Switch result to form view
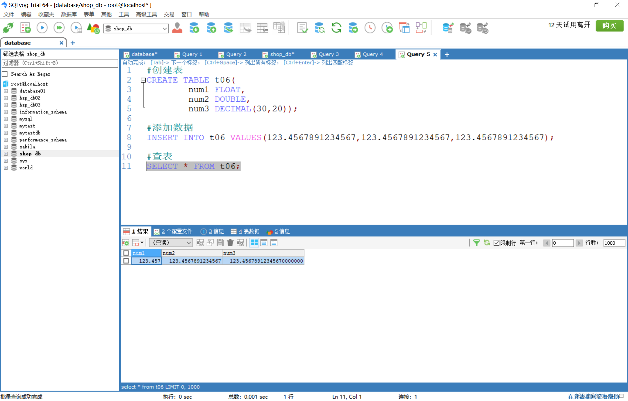This screenshot has width=628, height=401. tap(264, 243)
